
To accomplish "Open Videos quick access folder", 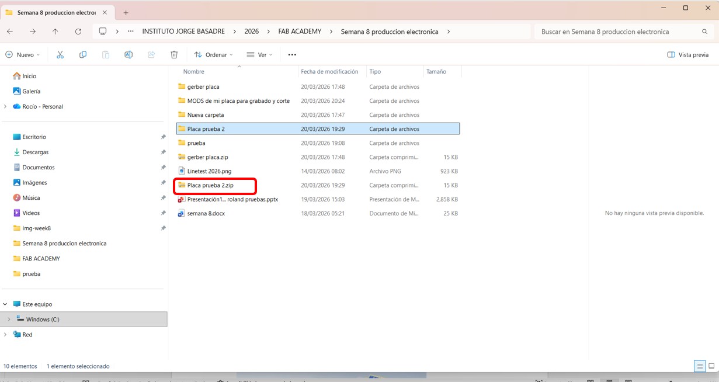I will [x=31, y=213].
